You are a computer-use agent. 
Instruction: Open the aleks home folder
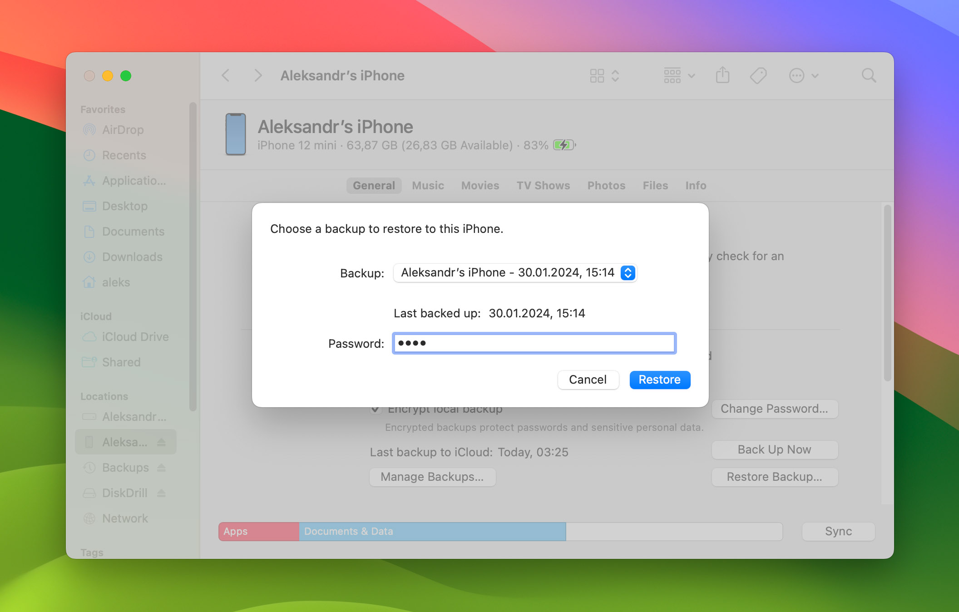[x=126, y=282]
